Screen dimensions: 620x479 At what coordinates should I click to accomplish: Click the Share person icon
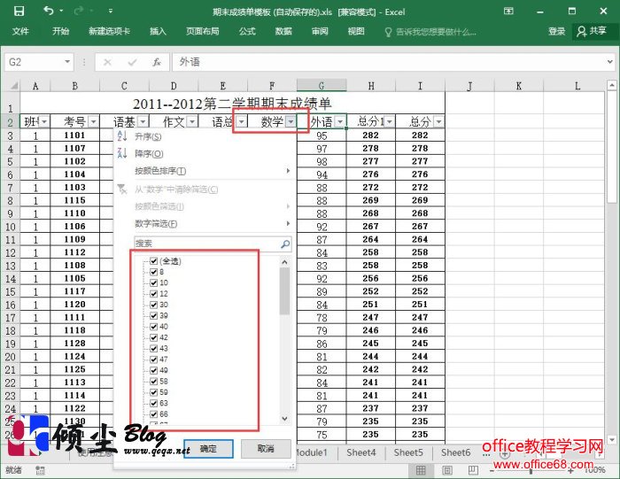tap(581, 32)
